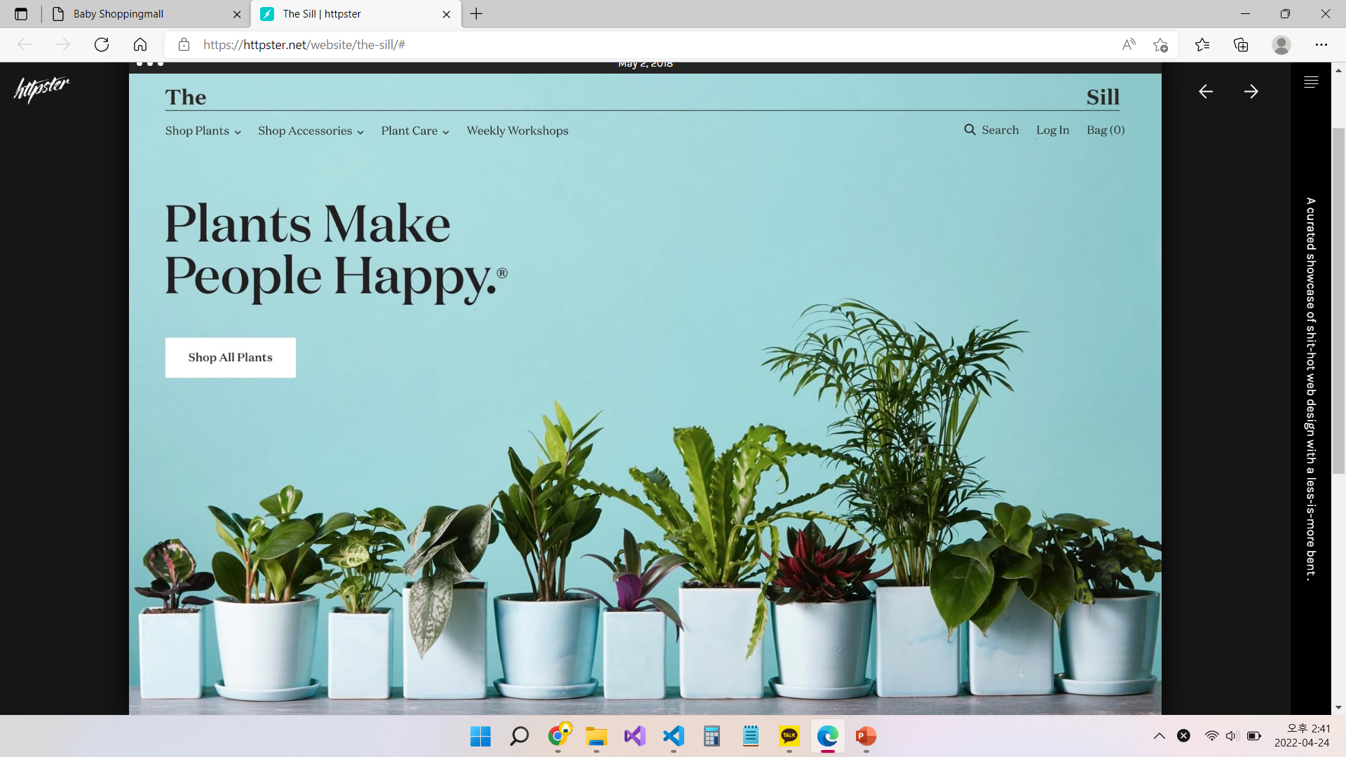Switch to the Baby Shoppingmall tab
This screenshot has height=757, width=1346.
coord(118,14)
